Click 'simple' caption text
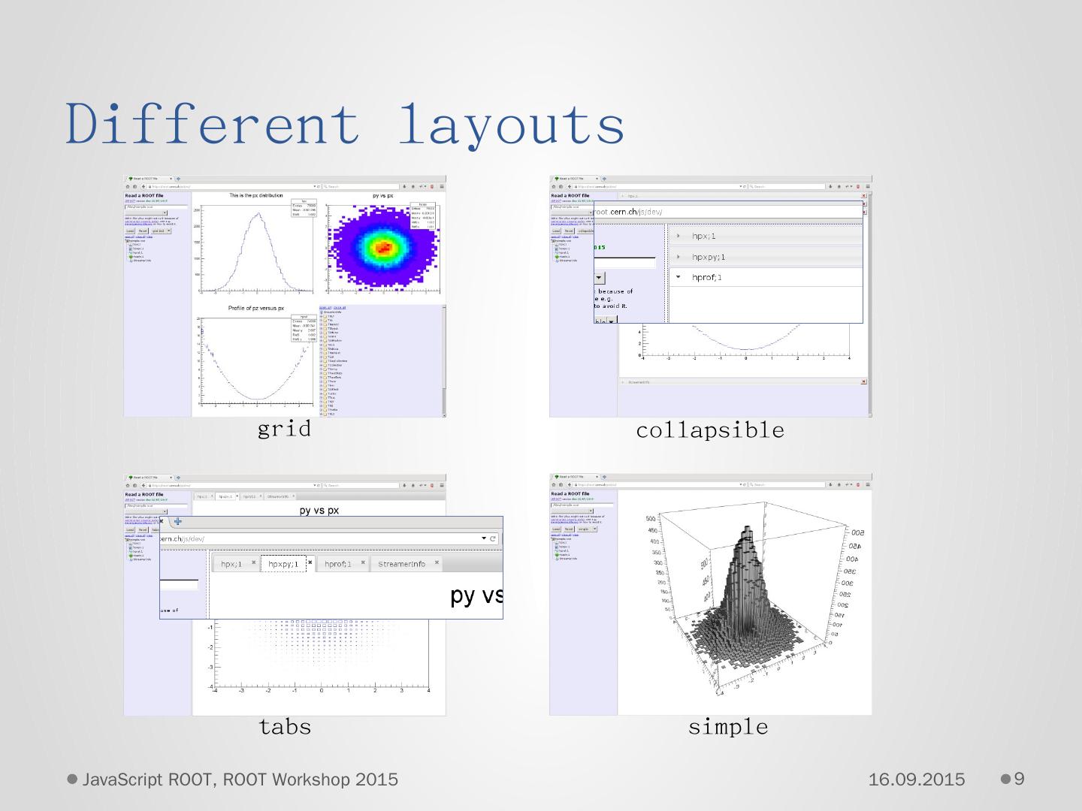This screenshot has height=811, width=1082. [x=728, y=727]
